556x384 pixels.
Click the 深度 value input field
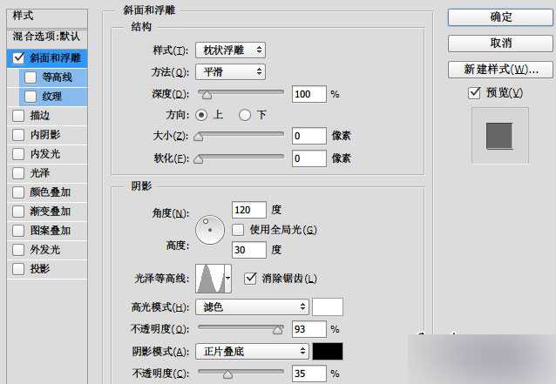coord(309,93)
